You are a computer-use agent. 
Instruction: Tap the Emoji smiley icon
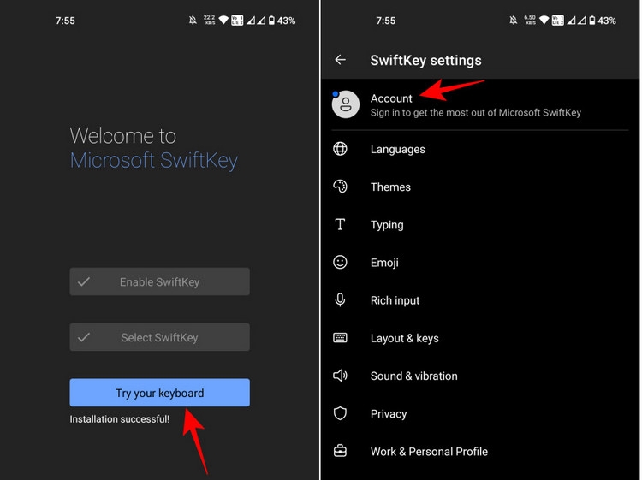340,262
